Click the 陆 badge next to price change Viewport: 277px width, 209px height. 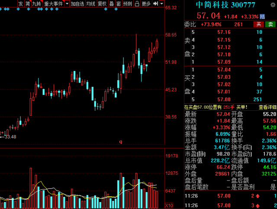pyautogui.click(x=262, y=16)
